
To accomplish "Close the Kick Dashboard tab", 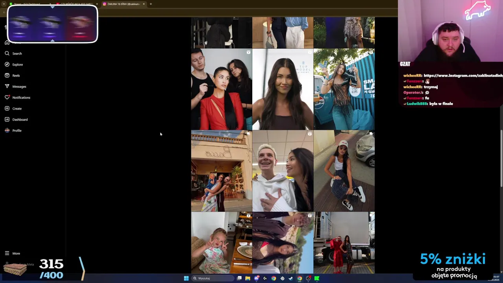I will pos(50,4).
